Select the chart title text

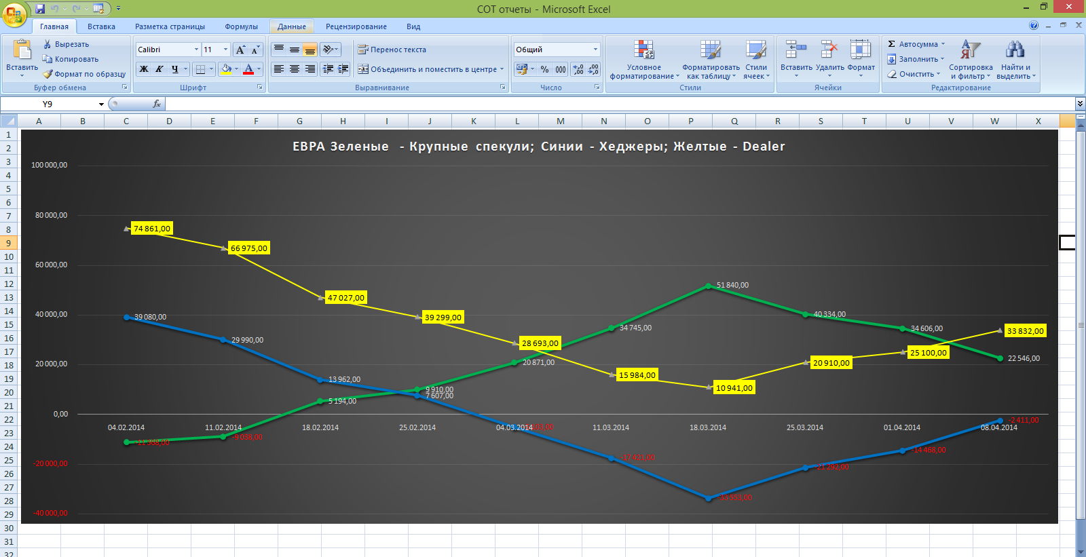point(539,147)
